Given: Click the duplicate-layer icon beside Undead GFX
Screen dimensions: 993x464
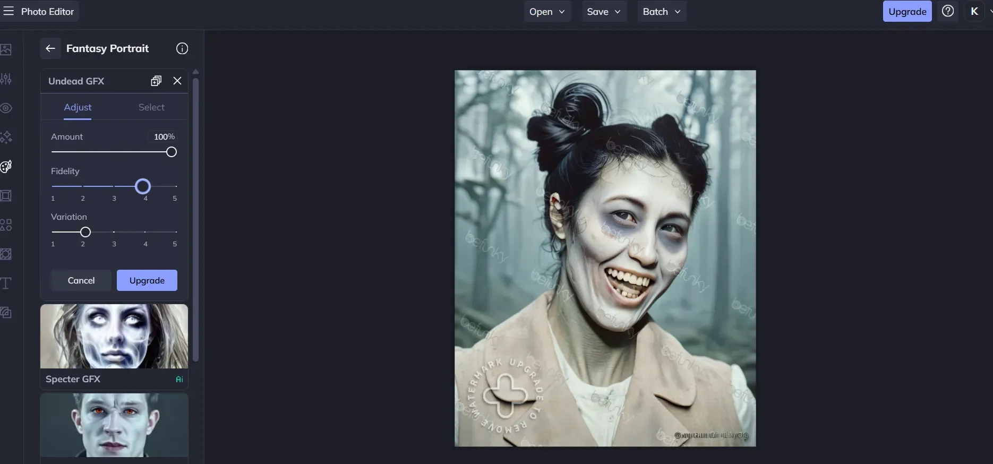Looking at the screenshot, I should pyautogui.click(x=156, y=81).
